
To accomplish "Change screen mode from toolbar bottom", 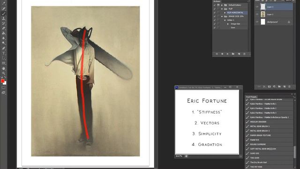I will click(4, 92).
